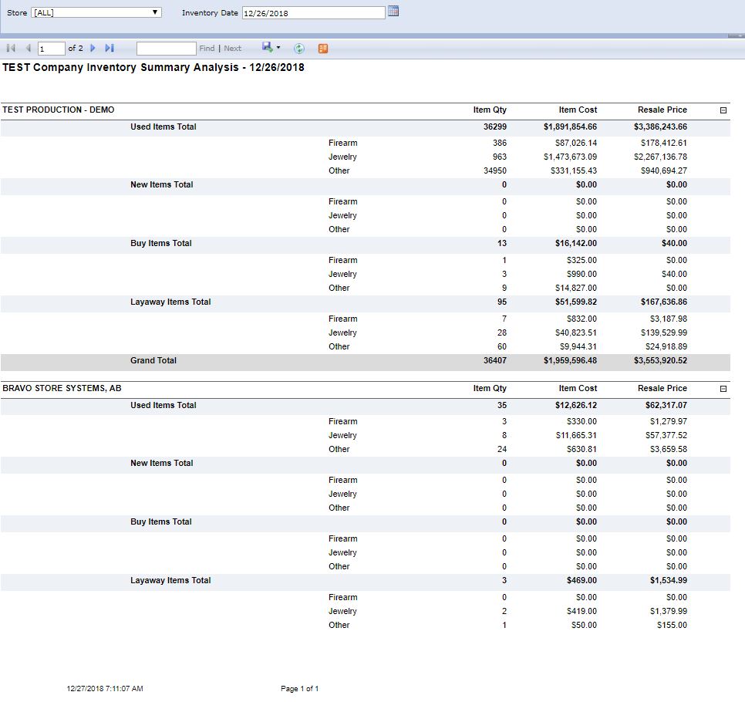
Task: Click Used Items Total quantity 36299
Action: 495,127
